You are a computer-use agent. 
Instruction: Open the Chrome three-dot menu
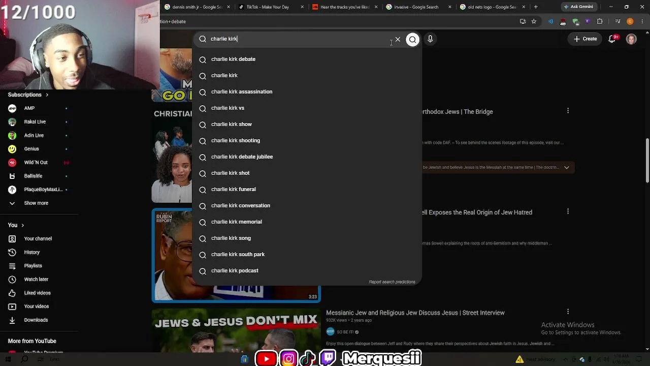point(641,21)
